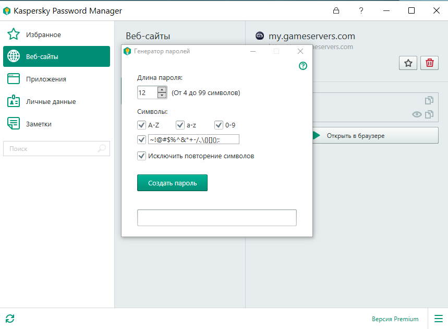Delete the entry using red trash icon
The width and height of the screenshot is (448, 329).
429,63
